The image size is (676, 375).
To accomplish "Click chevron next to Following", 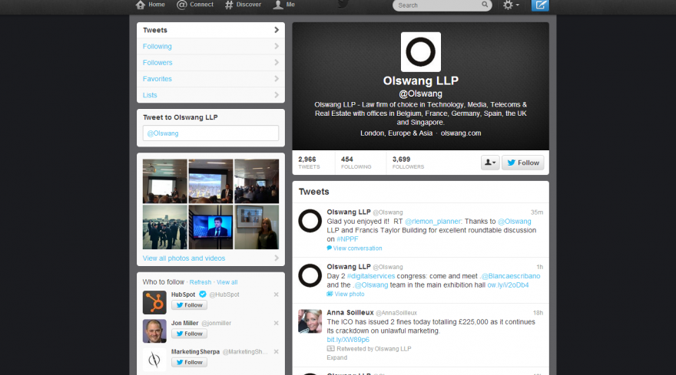I will 277,46.
